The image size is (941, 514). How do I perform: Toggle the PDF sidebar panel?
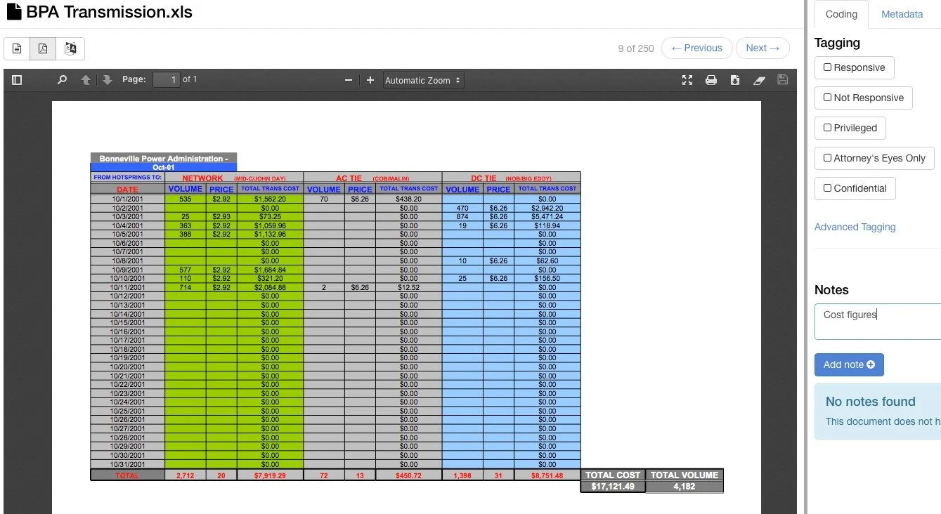click(16, 79)
